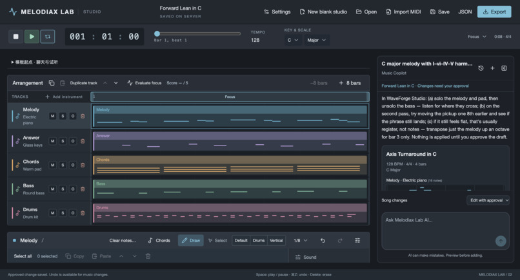Screen dimensions: 520x280
Task: Toggle the O button on Bass track
Action: tap(73, 189)
